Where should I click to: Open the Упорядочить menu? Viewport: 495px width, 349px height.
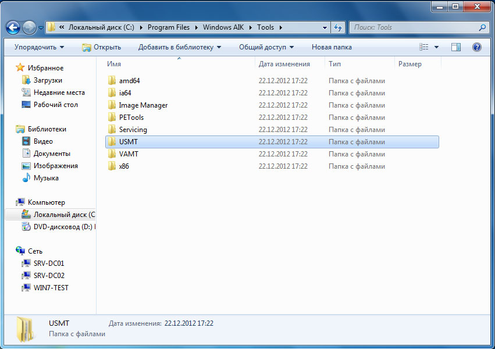39,47
